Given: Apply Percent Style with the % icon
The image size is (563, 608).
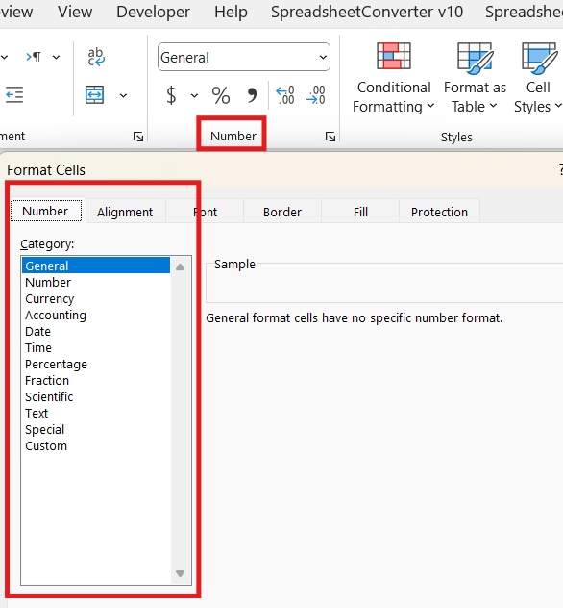Looking at the screenshot, I should point(221,95).
